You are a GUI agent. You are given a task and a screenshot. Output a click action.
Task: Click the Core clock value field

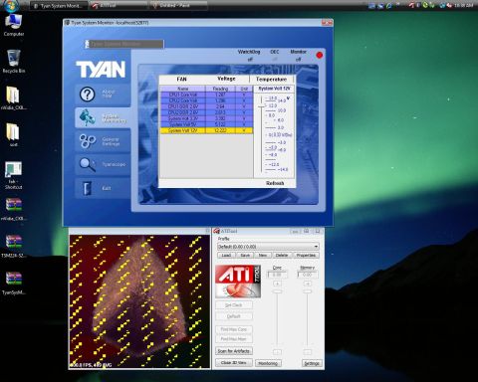click(277, 275)
